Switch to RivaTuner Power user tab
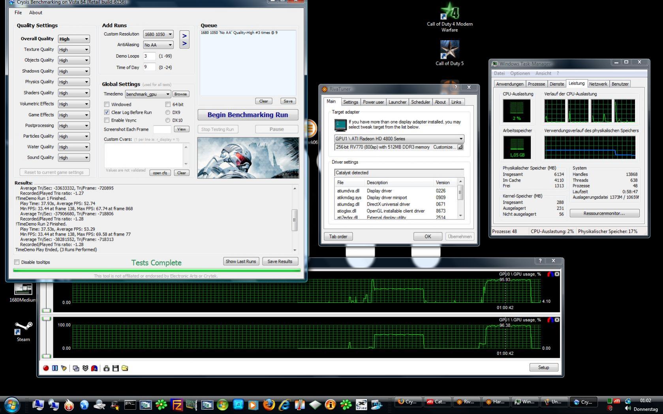Viewport: 663px width, 414px height. [x=373, y=102]
